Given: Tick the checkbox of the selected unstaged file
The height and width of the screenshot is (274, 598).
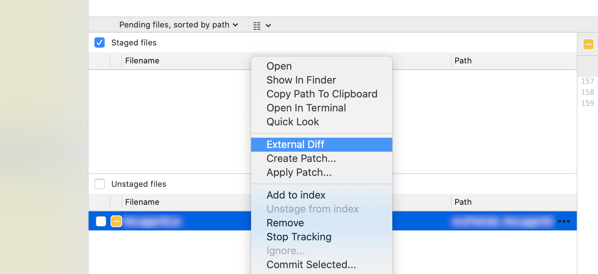Looking at the screenshot, I should pyautogui.click(x=101, y=221).
